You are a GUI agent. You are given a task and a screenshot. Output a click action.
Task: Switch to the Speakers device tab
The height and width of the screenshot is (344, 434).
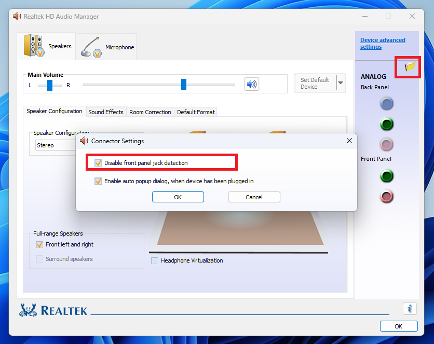pyautogui.click(x=46, y=46)
